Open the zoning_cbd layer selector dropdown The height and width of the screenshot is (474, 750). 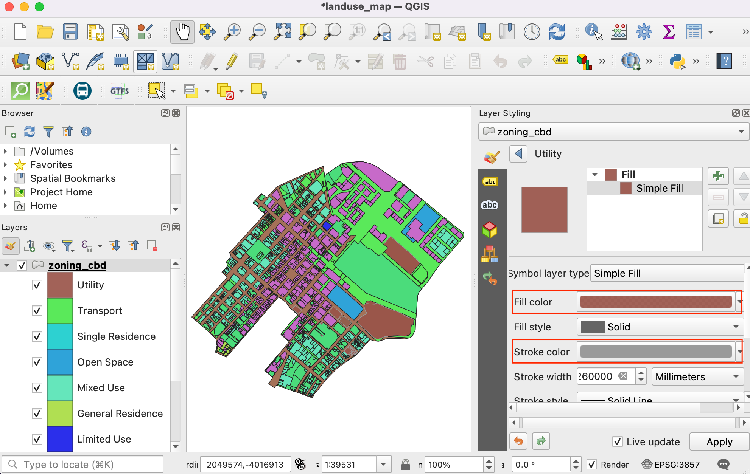click(613, 132)
